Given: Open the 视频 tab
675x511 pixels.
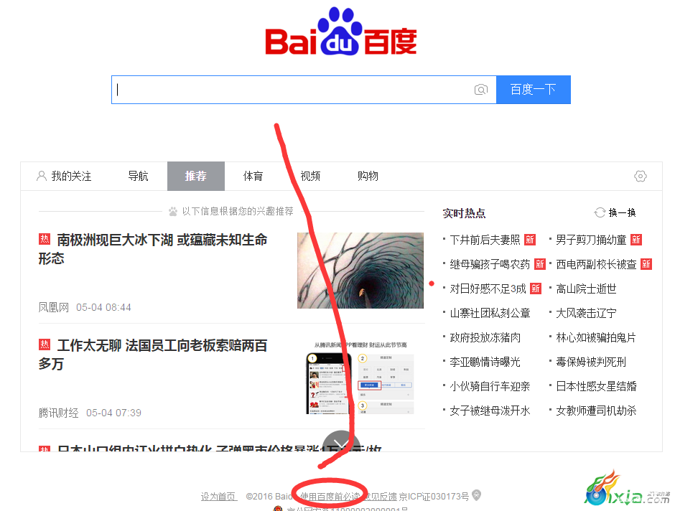Looking at the screenshot, I should [x=310, y=176].
